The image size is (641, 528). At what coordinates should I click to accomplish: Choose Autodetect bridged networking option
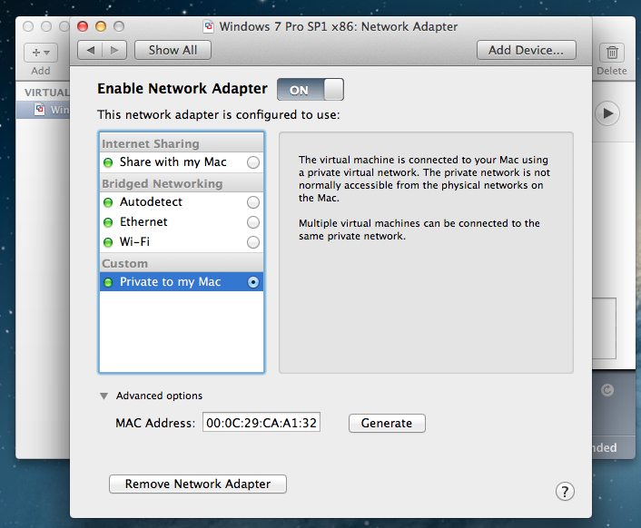pyautogui.click(x=252, y=202)
